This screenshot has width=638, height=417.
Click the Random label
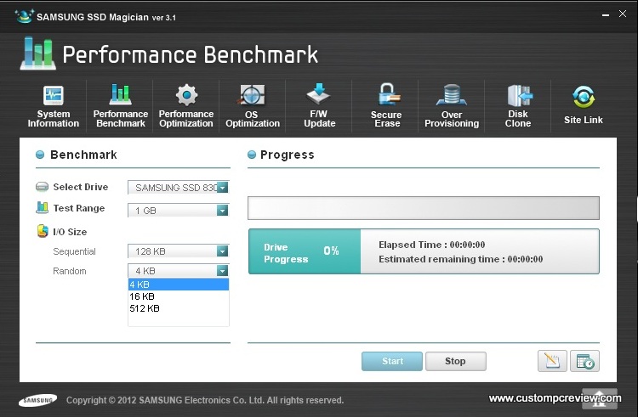(x=70, y=271)
